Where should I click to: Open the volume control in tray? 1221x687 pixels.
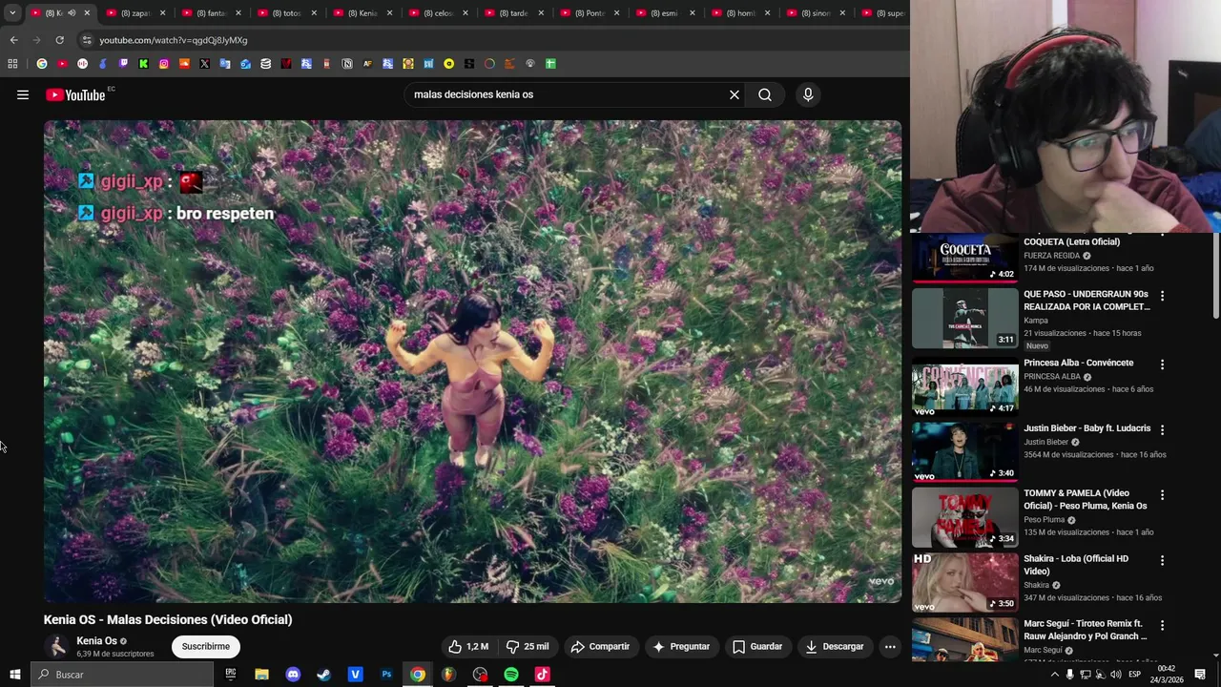tap(1115, 675)
